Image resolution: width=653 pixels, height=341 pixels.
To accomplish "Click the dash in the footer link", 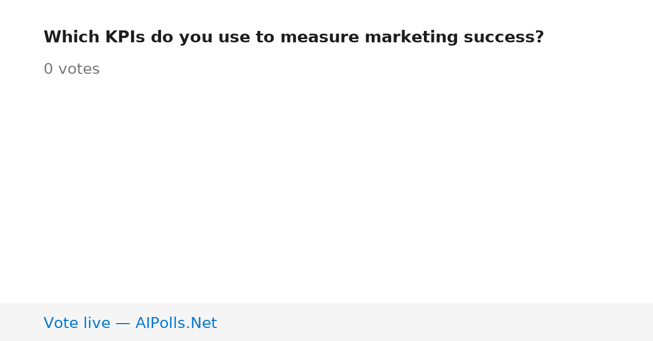I will [x=123, y=324].
